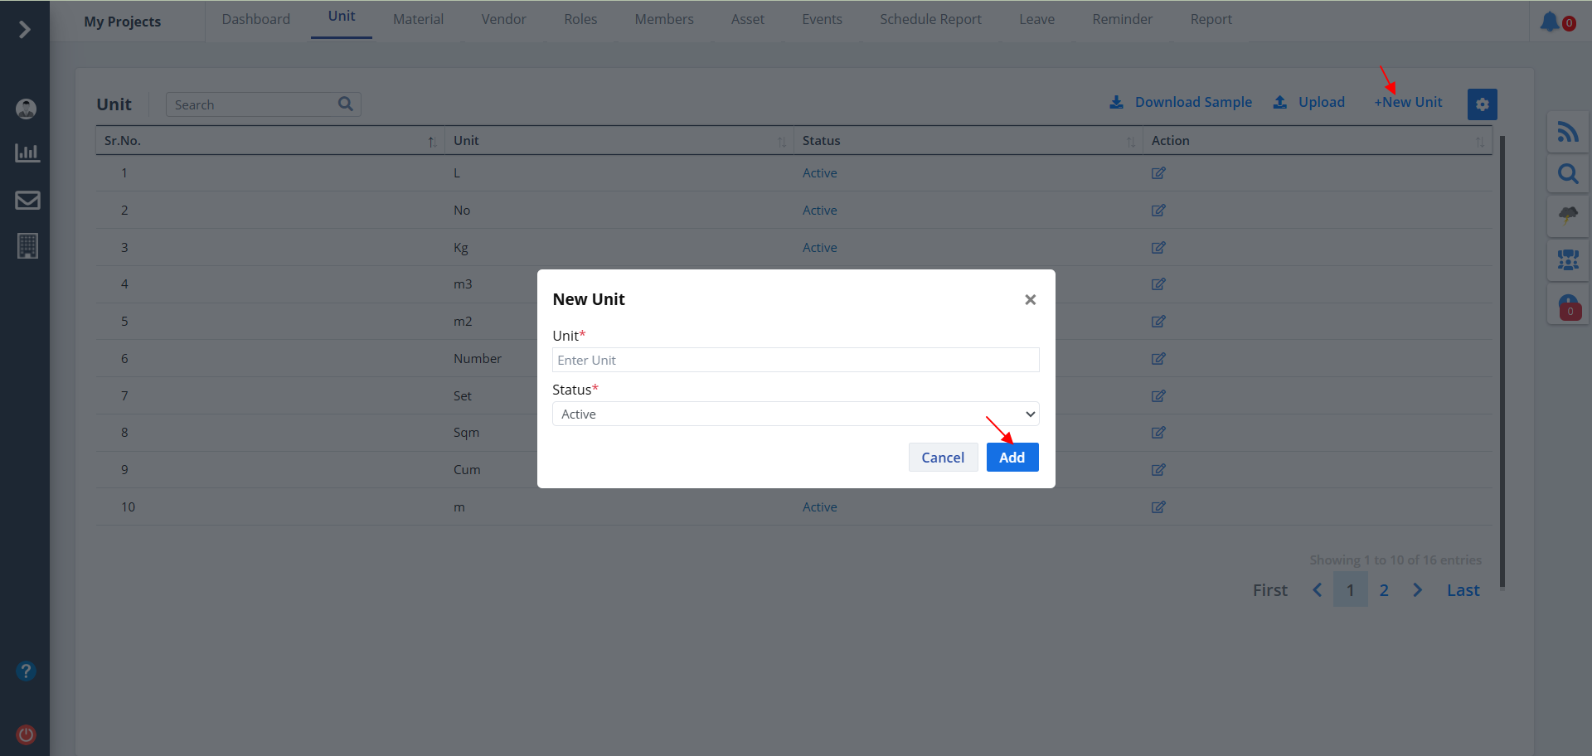Open the settings gear button
The height and width of the screenshot is (756, 1592).
pyautogui.click(x=1482, y=104)
